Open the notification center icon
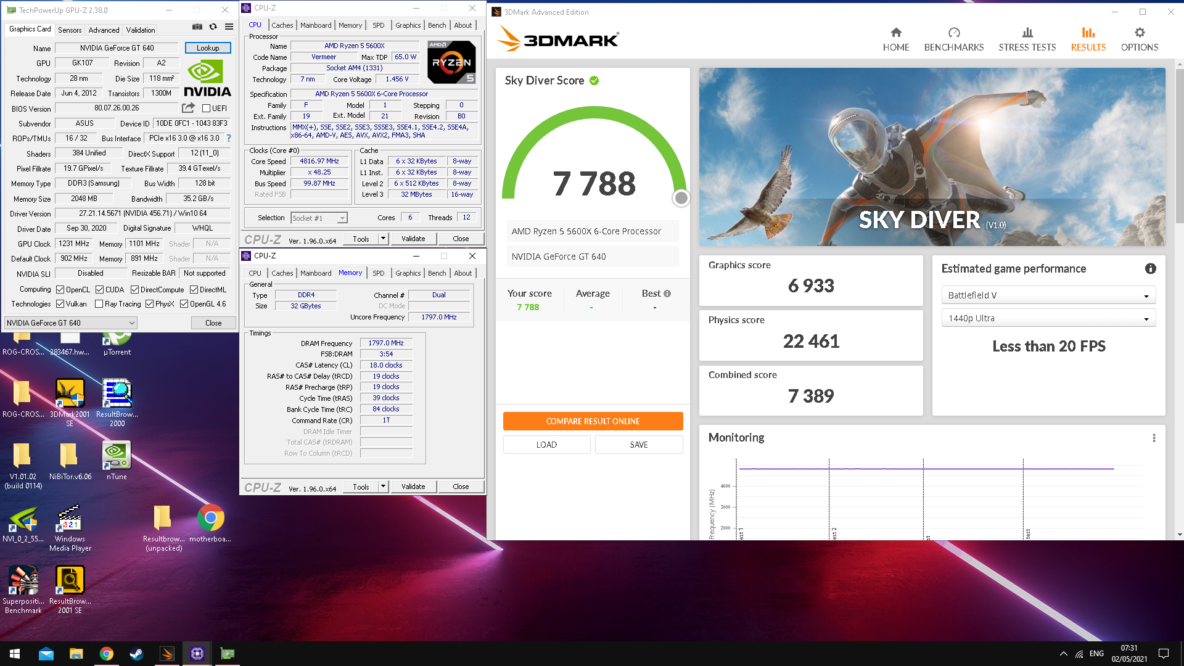The height and width of the screenshot is (666, 1184). [1164, 654]
